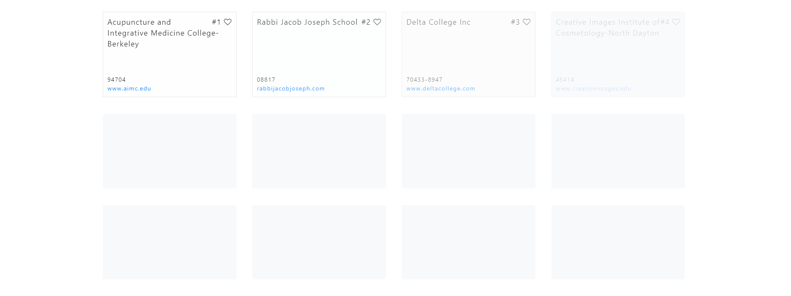Select Delta College Inc title
The image size is (791, 296).
coord(439,22)
